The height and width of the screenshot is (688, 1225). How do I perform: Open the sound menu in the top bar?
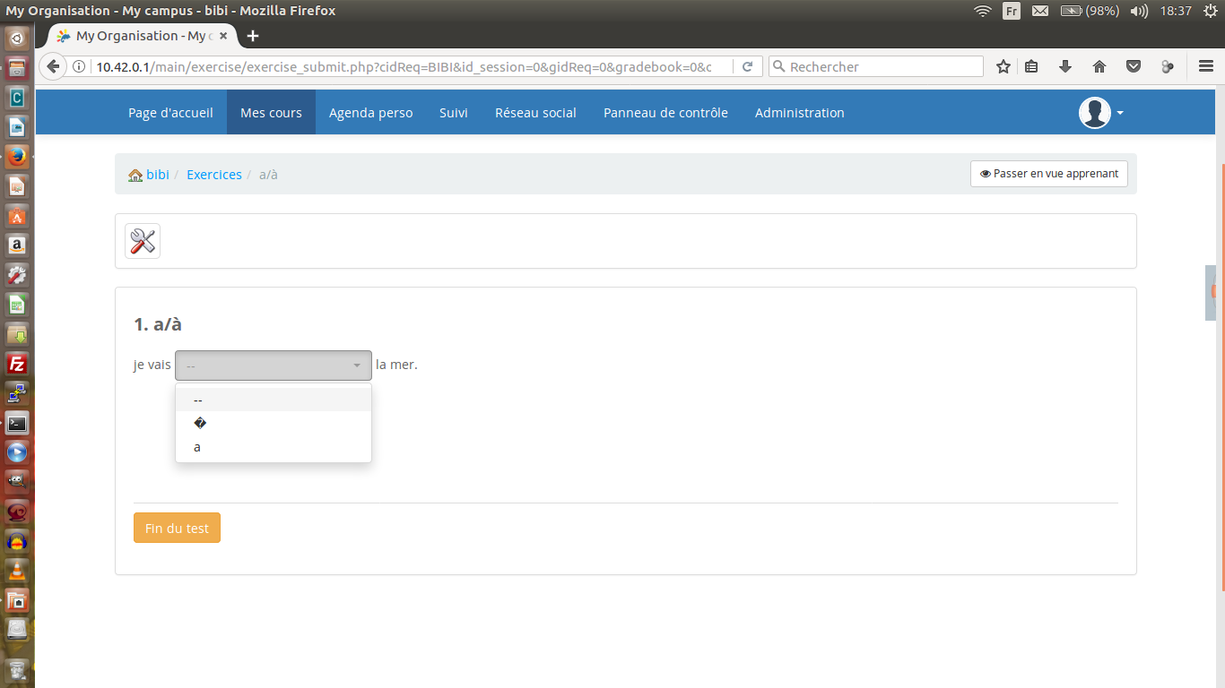1137,11
